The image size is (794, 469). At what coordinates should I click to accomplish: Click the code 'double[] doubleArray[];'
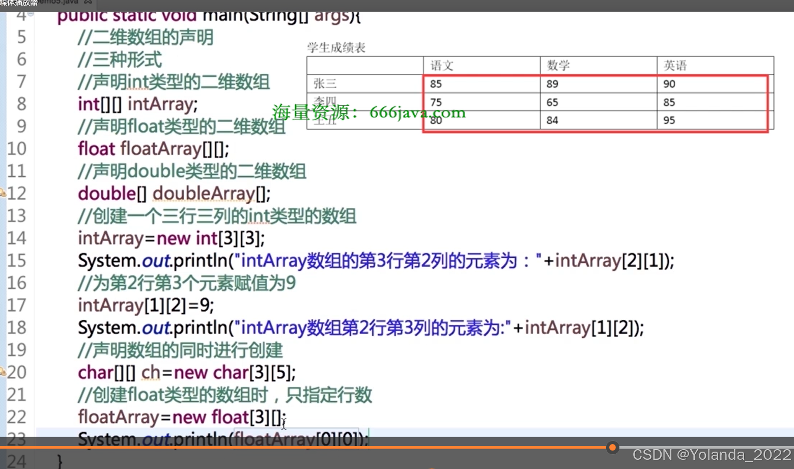[x=174, y=194]
